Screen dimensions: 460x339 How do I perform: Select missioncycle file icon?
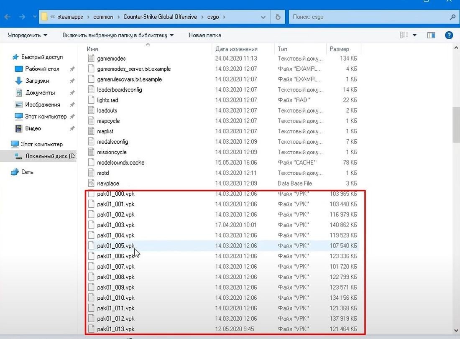click(91, 152)
